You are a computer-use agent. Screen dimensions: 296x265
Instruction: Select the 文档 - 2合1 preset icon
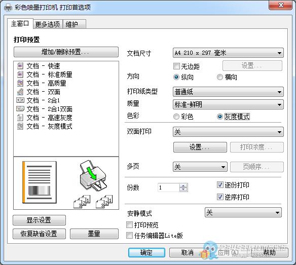coord(20,100)
